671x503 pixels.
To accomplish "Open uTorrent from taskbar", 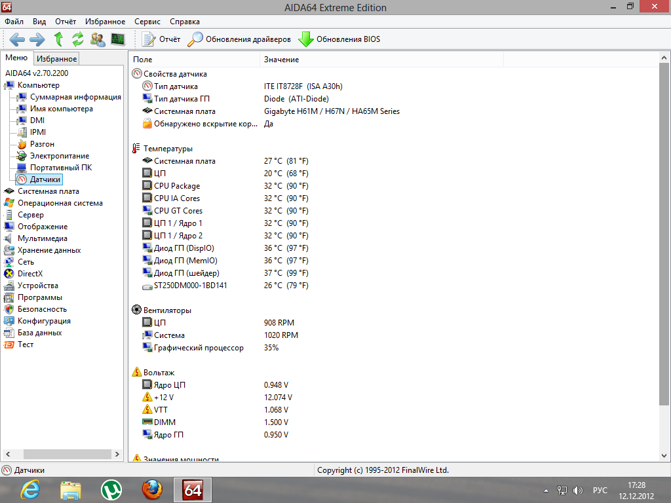I will click(111, 490).
